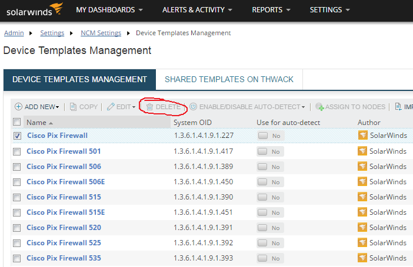Click the Use for auto-detect column header
The height and width of the screenshot is (267, 413).
(288, 123)
